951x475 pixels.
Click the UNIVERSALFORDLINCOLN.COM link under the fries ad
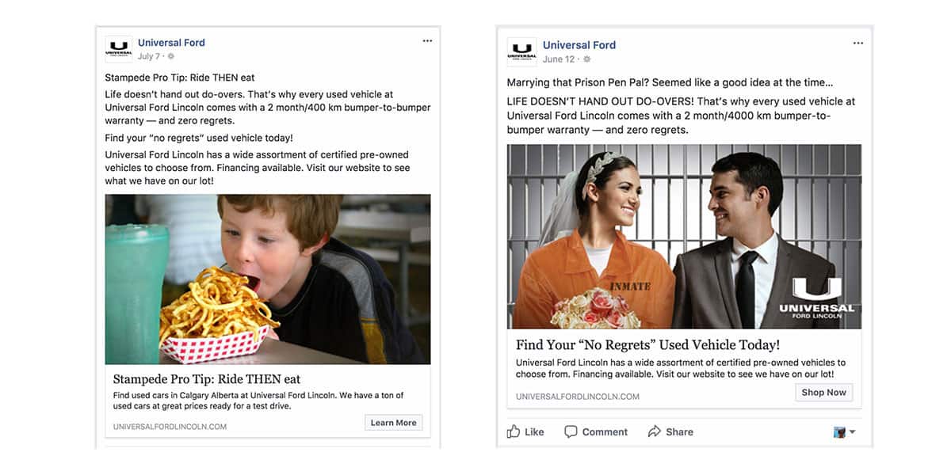point(170,427)
